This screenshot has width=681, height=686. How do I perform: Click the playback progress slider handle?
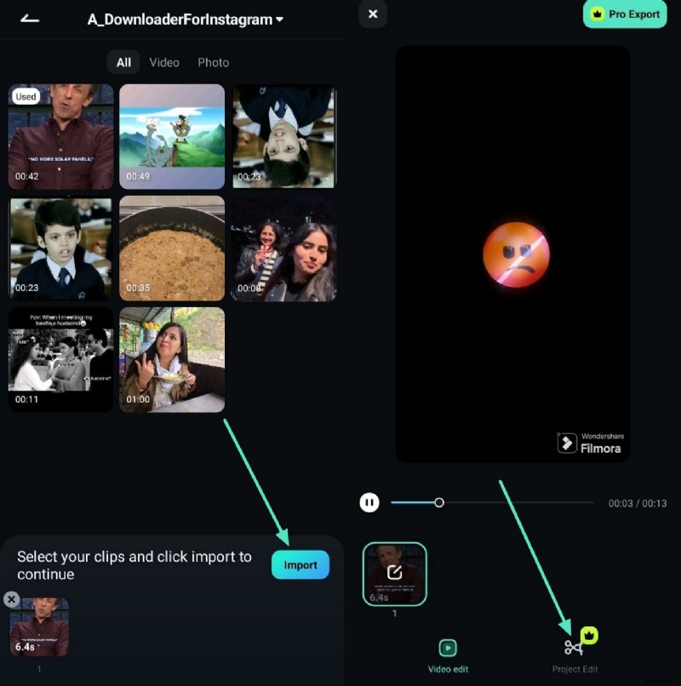pos(438,502)
